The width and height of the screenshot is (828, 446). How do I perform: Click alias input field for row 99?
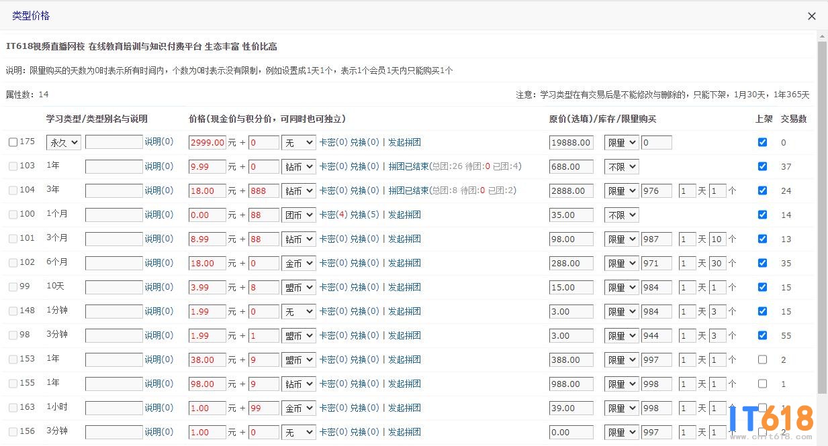[113, 287]
